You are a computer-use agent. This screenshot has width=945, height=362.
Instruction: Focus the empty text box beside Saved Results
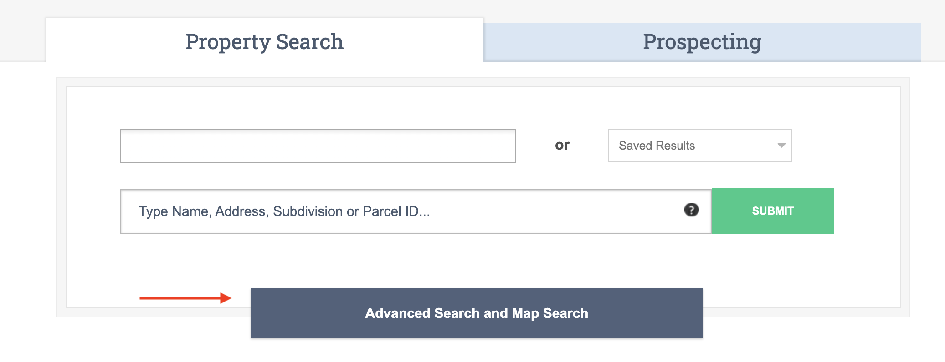click(318, 146)
